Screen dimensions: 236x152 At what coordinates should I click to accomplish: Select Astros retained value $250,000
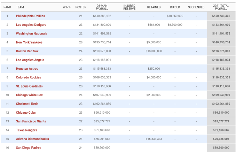coord(154,69)
